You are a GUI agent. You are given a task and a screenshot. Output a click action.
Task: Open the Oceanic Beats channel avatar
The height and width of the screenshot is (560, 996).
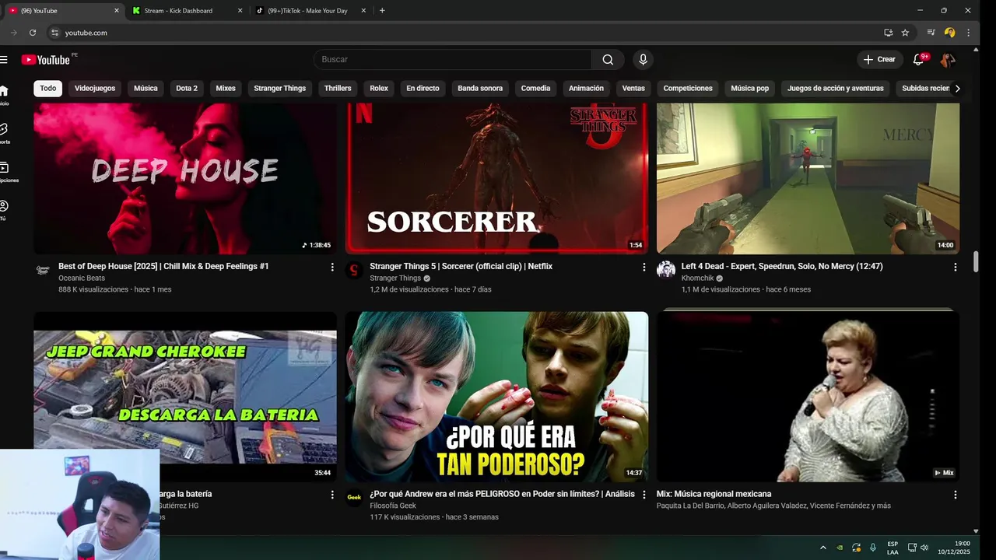[43, 270]
